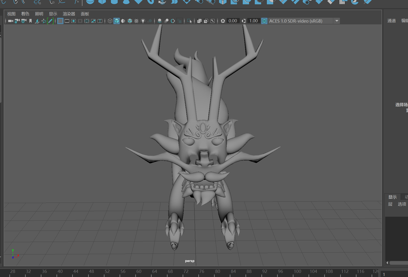Screen dimensions: 408x277
Task: Toggle the Film Gate display
Action: pos(67,21)
